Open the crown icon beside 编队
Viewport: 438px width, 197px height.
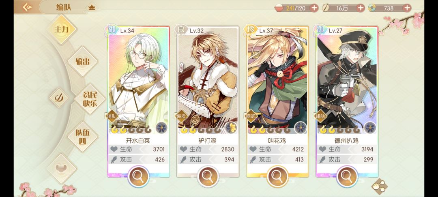click(x=92, y=8)
